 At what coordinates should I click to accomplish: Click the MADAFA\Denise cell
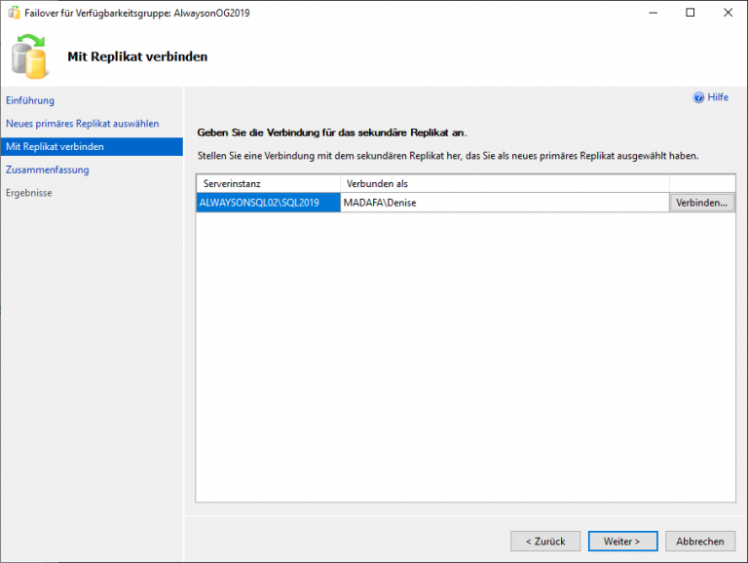click(x=505, y=203)
